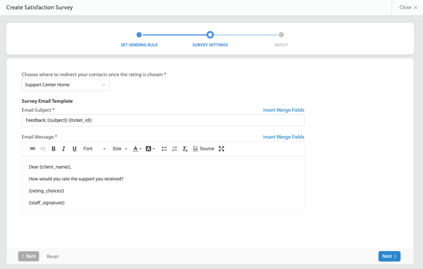Remove text formatting with the Tx icon
The width and height of the screenshot is (423, 269).
point(185,148)
